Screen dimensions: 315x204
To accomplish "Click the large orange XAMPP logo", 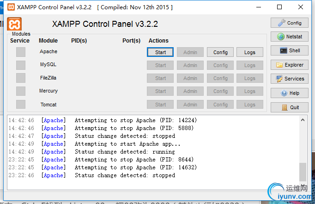I will pos(14,24).
